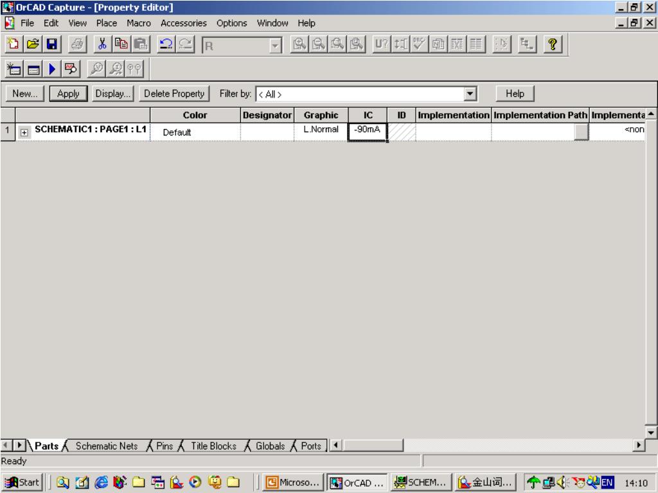Open the part name R combo box arrow
This screenshot has height=493, width=658.
pyautogui.click(x=275, y=46)
